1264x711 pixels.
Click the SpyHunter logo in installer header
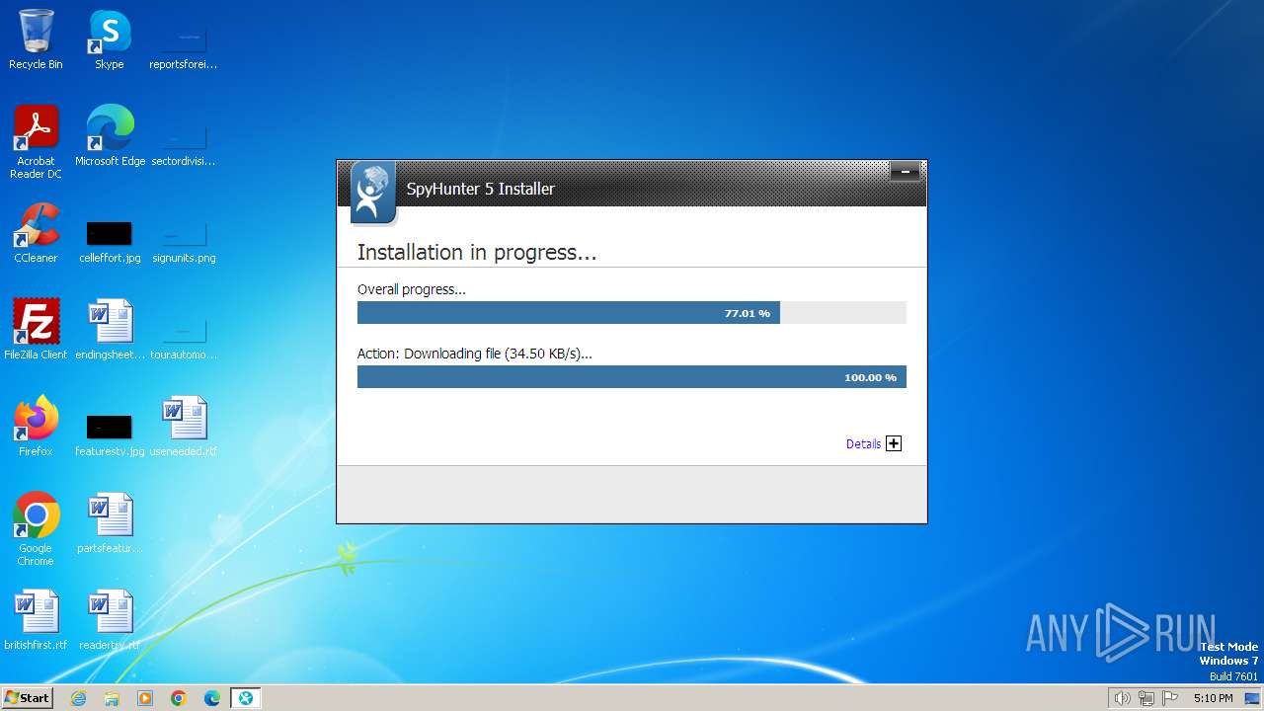[x=372, y=192]
